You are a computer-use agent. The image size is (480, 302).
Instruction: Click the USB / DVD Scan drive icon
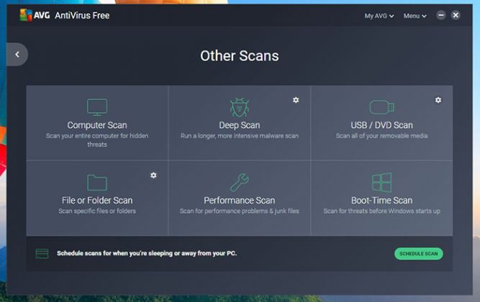coord(381,107)
